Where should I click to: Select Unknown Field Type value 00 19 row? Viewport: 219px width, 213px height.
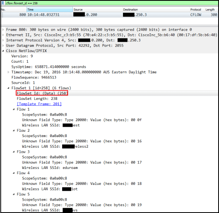(x=82, y=205)
